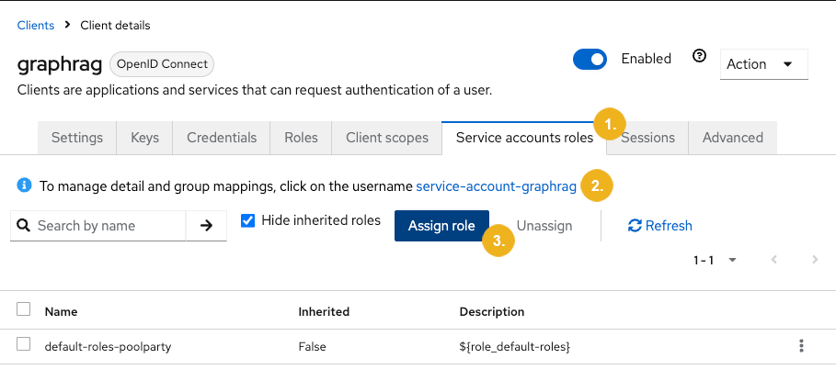This screenshot has width=836, height=381.
Task: Select the Service accounts roles tab
Action: click(x=524, y=138)
